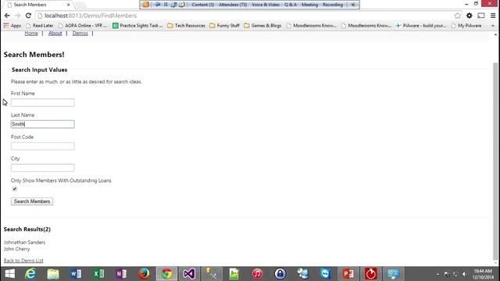Focus the City input field
The width and height of the screenshot is (500, 281).
click(43, 168)
